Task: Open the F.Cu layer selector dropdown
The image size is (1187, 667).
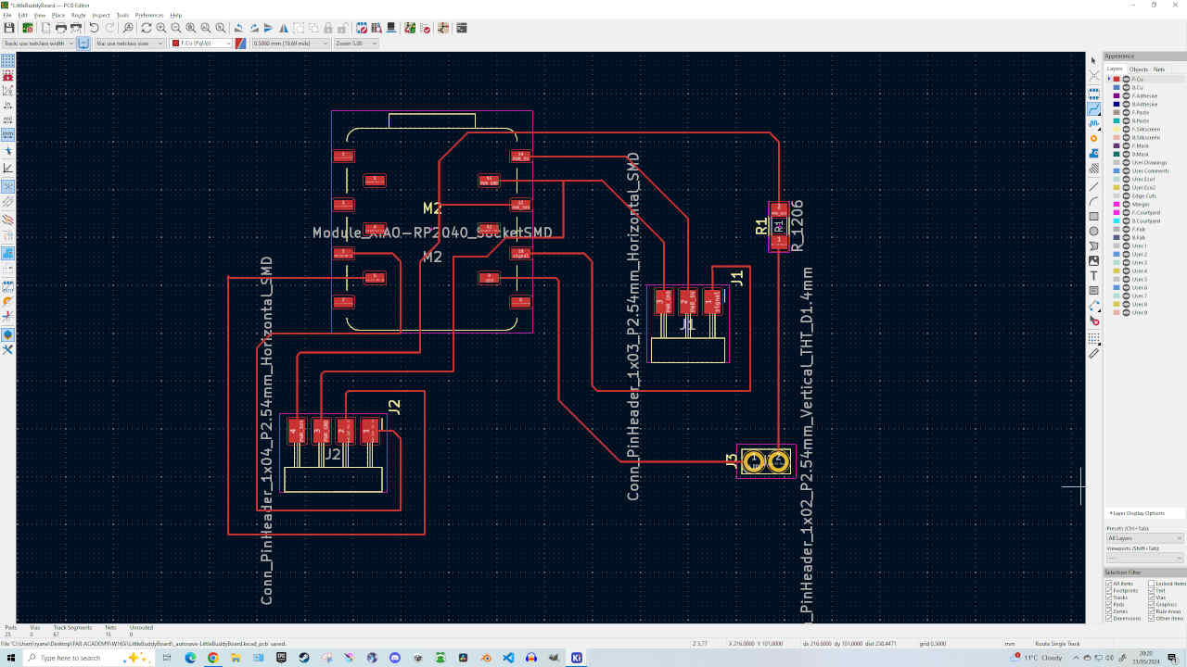Action: coord(201,44)
